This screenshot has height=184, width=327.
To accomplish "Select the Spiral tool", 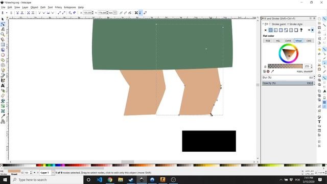I will (x=3, y=65).
